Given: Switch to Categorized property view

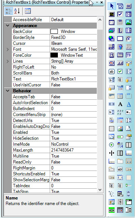Looking at the screenshot, I should [x=8, y=11].
